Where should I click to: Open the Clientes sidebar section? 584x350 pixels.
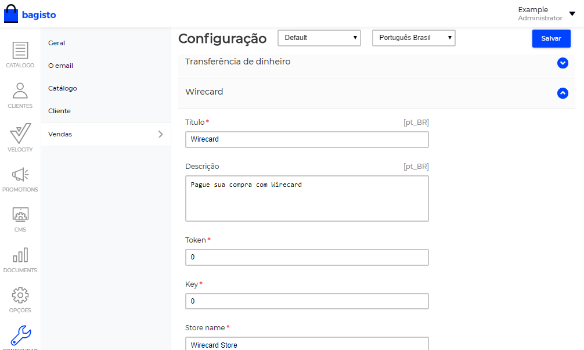(20, 96)
